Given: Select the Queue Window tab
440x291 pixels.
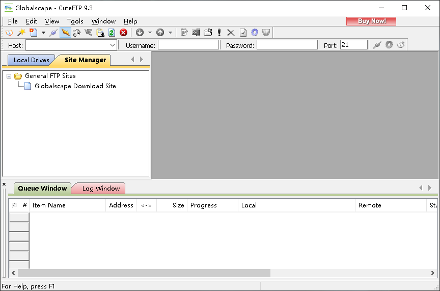Looking at the screenshot, I should (42, 188).
